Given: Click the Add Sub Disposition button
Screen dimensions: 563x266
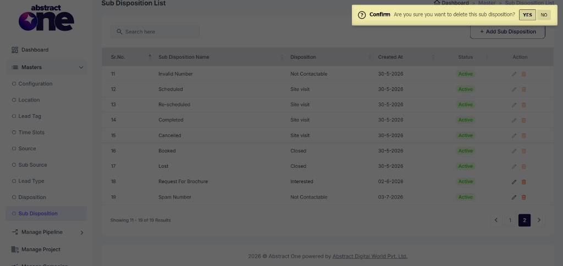Looking at the screenshot, I should [507, 31].
